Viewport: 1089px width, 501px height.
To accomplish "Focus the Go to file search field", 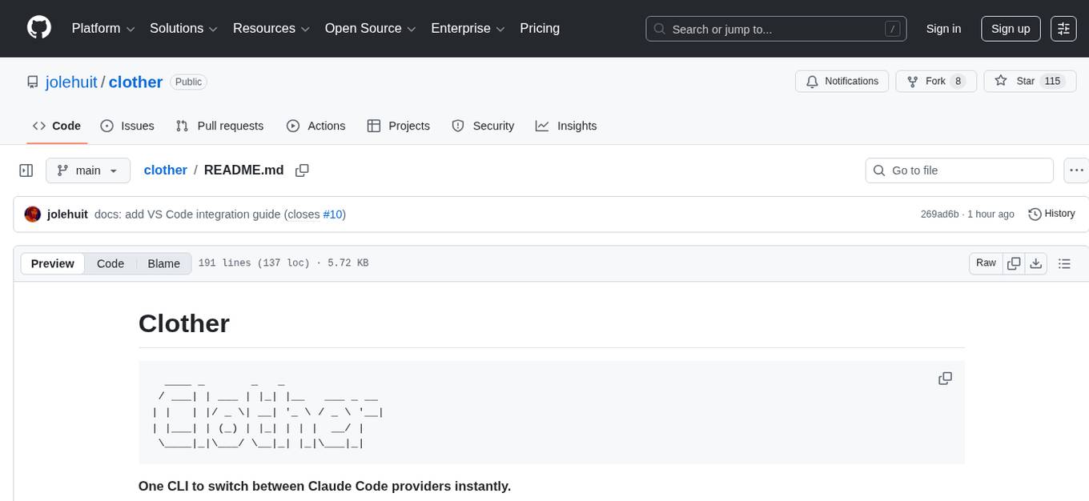I will (x=958, y=170).
